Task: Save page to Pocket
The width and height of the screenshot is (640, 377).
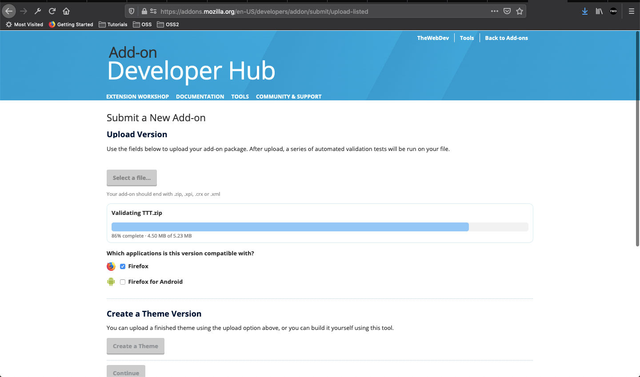Action: 507,11
